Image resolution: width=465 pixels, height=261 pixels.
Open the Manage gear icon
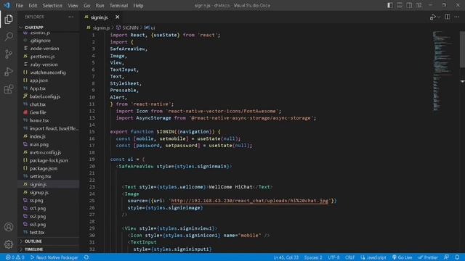[9, 244]
